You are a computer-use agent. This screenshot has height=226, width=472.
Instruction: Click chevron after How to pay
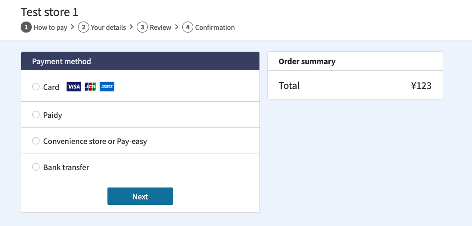(72, 27)
